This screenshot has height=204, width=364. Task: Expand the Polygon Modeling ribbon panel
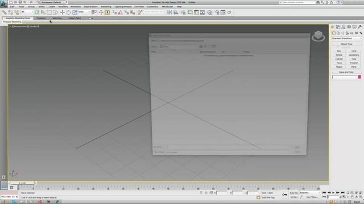13,22
